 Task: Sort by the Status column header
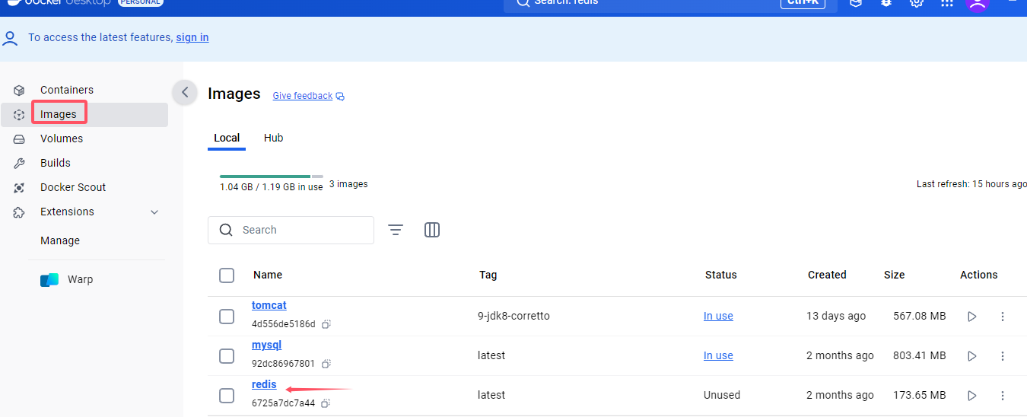[721, 275]
